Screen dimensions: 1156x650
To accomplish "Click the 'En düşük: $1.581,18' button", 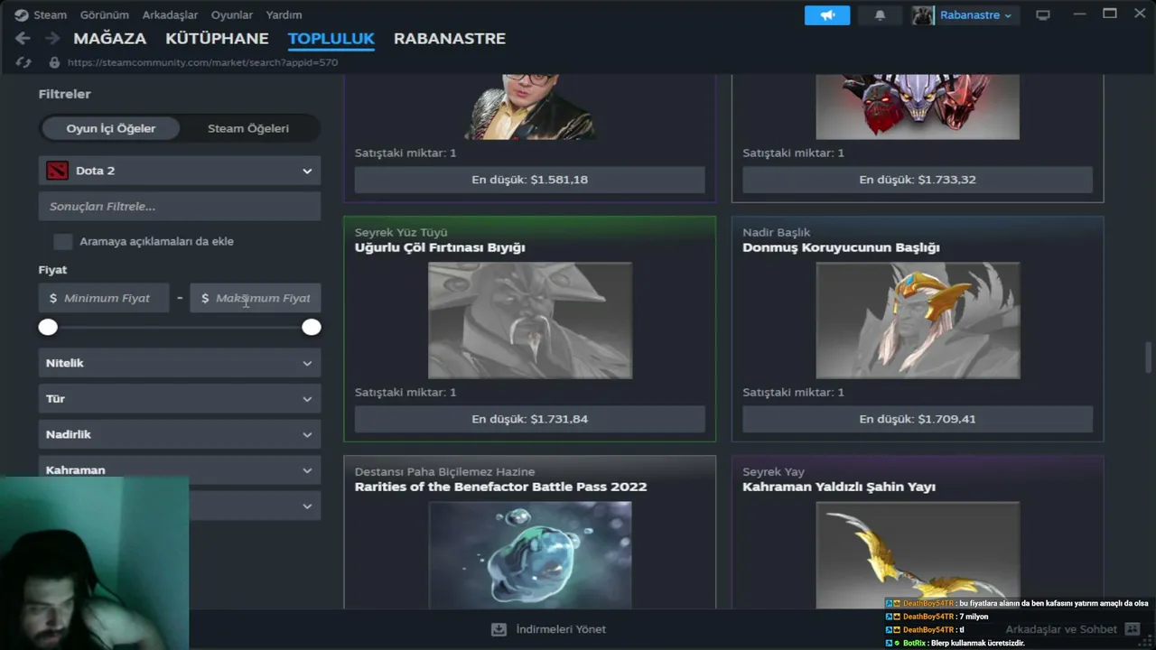I will point(529,180).
